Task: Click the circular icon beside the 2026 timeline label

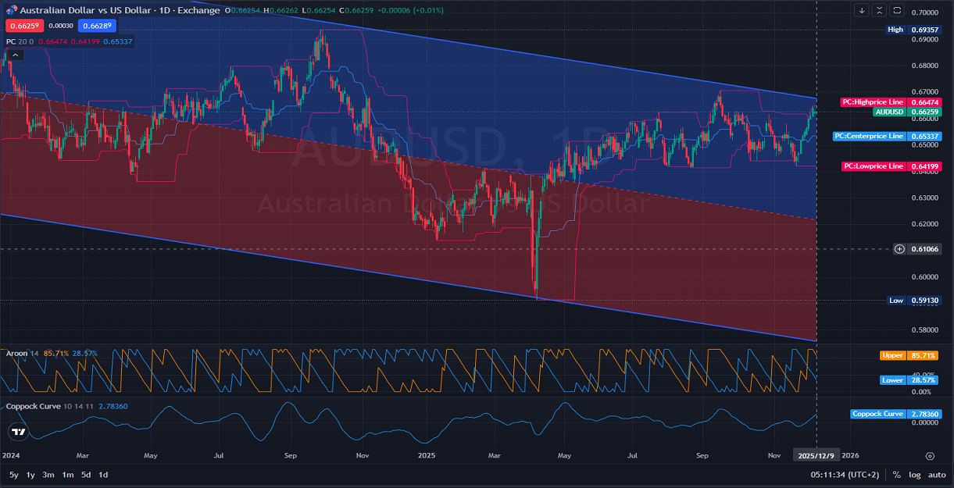Action: click(x=930, y=455)
